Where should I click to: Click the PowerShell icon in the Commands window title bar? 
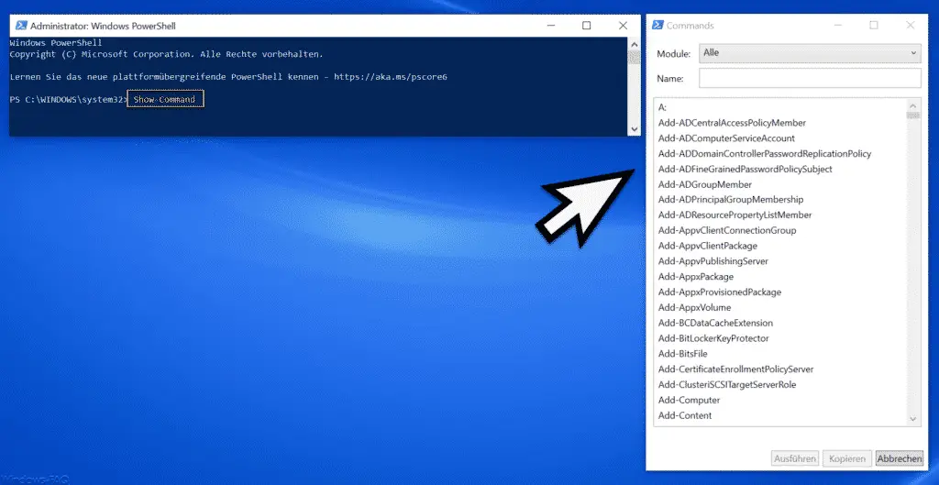pyautogui.click(x=657, y=25)
